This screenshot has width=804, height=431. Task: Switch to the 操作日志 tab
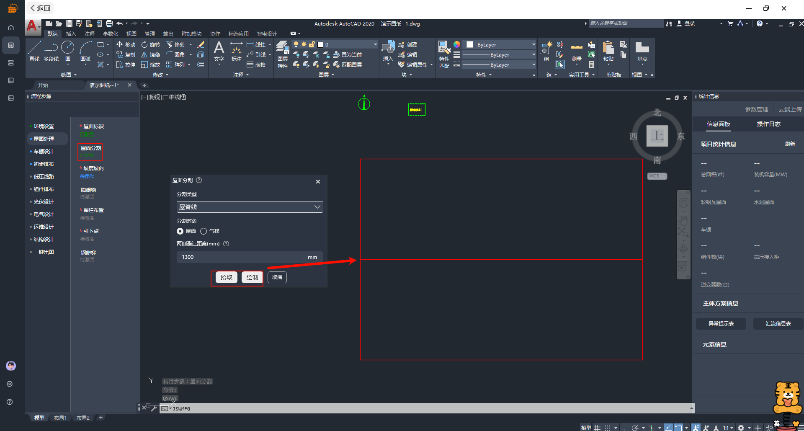768,124
